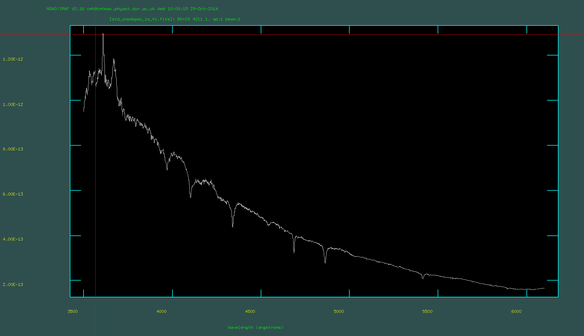Click the 5000 wavelength axis label
This screenshot has height=336, width=584.
[x=339, y=311]
